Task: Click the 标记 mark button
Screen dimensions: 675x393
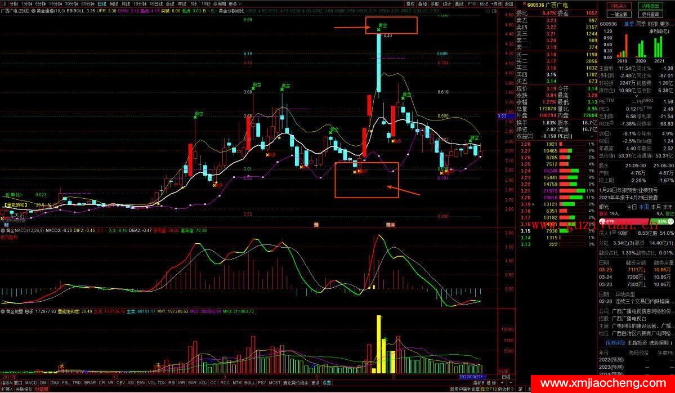Action: click(x=484, y=3)
